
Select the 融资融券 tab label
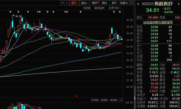pyautogui.click(x=99, y=8)
